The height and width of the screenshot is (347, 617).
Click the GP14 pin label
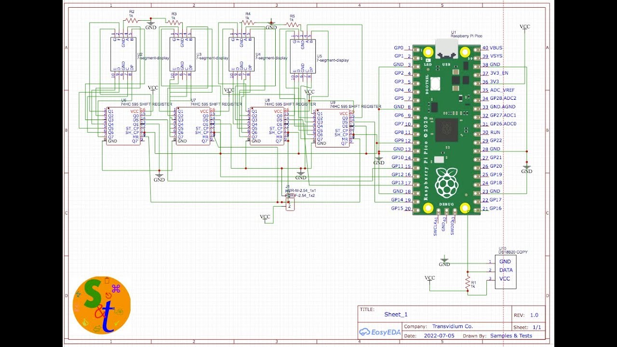398,200
